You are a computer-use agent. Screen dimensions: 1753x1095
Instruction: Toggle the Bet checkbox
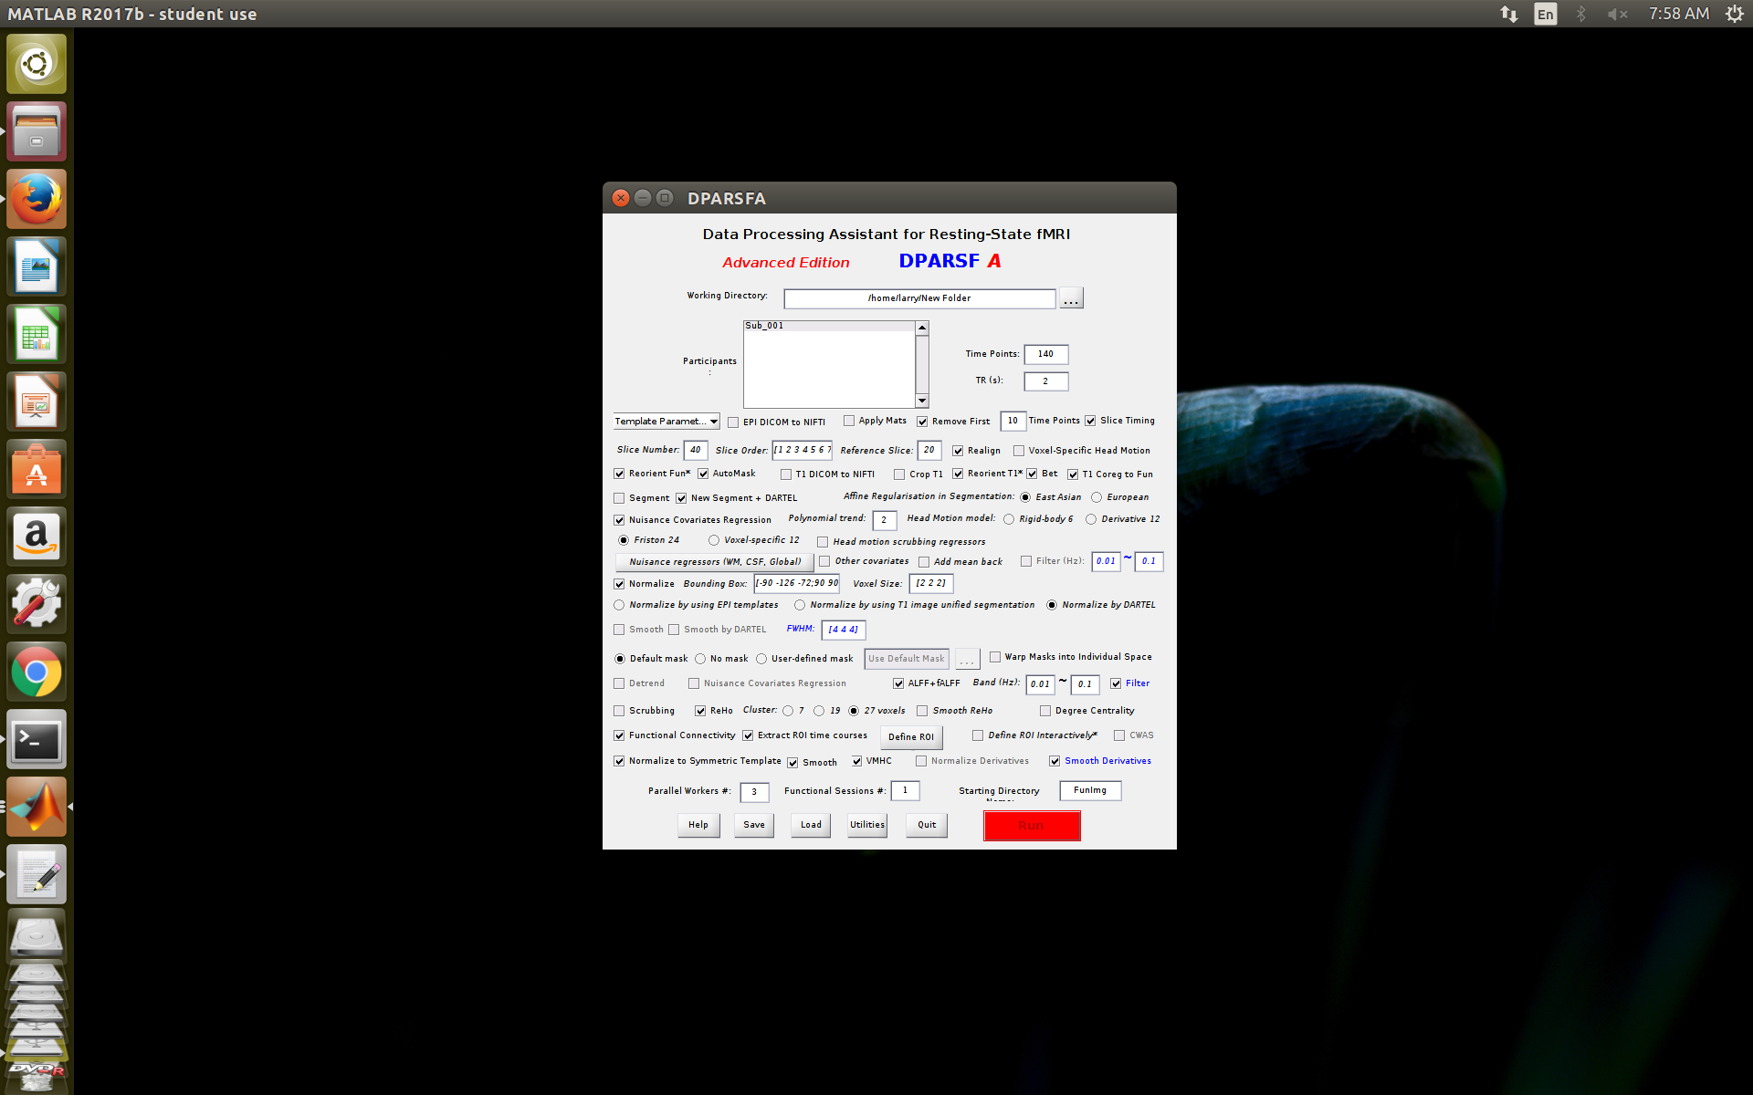click(1032, 474)
